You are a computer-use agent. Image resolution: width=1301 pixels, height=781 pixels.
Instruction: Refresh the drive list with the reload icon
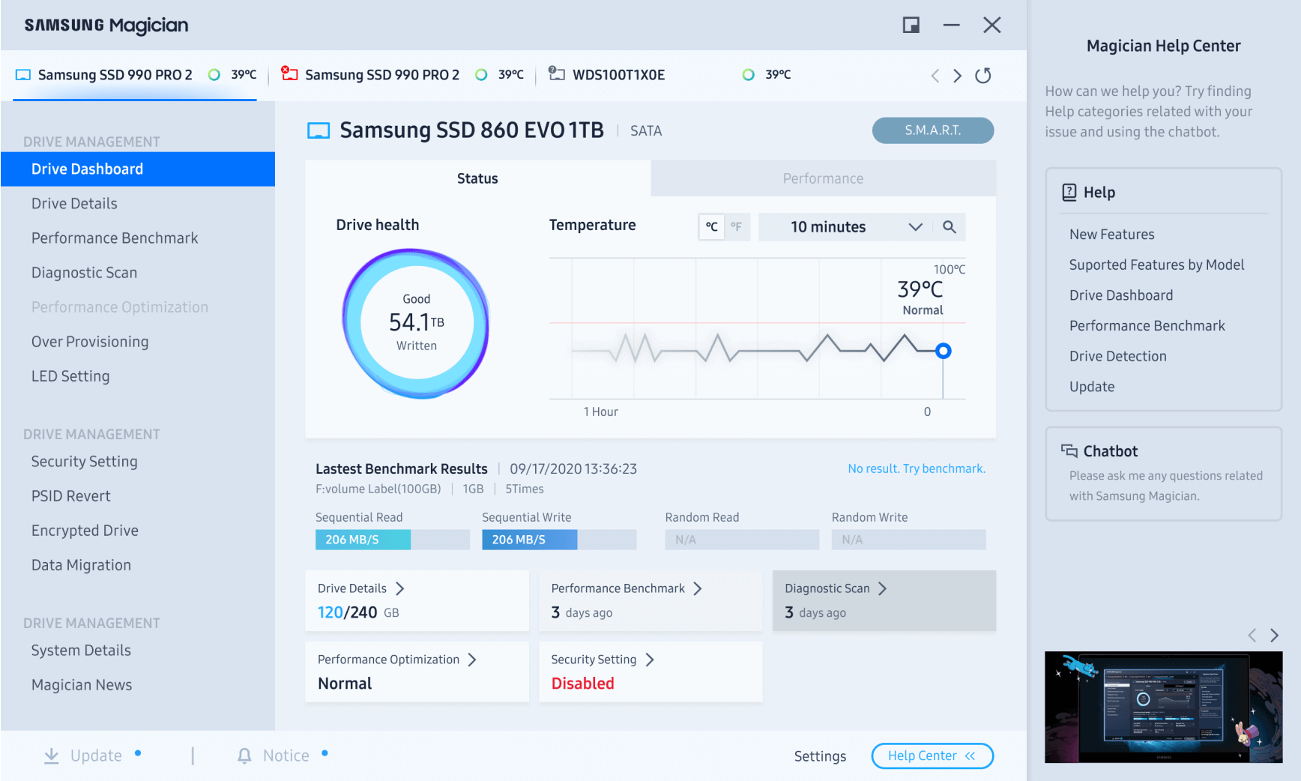click(983, 75)
